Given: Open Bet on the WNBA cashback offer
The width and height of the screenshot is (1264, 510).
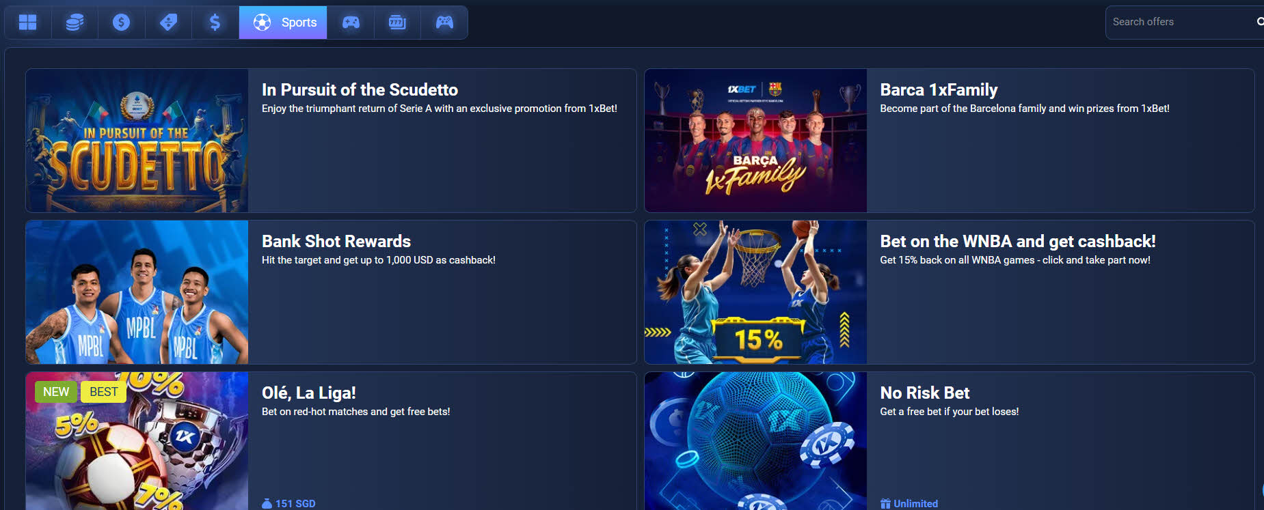Looking at the screenshot, I should tap(1018, 241).
